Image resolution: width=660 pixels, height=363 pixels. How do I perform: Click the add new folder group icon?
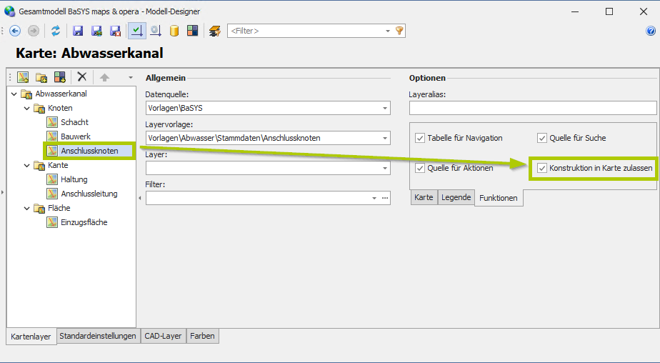pyautogui.click(x=41, y=77)
